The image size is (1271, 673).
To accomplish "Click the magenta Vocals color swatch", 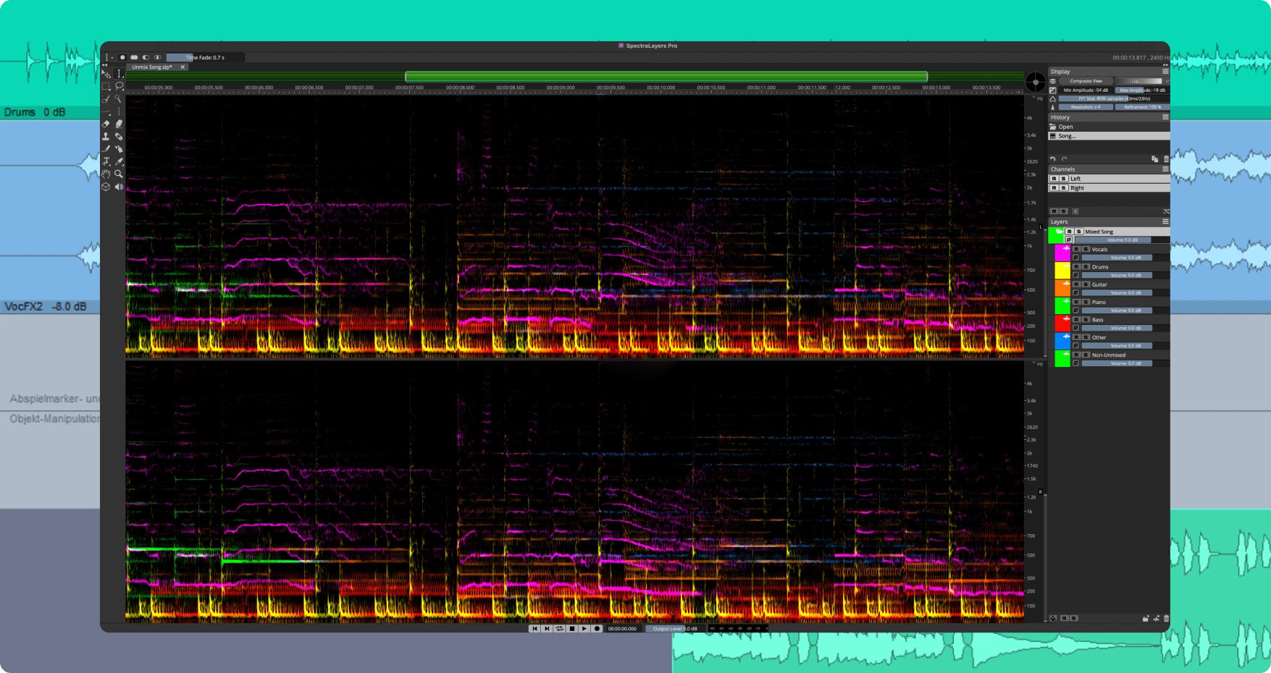I will pos(1062,253).
